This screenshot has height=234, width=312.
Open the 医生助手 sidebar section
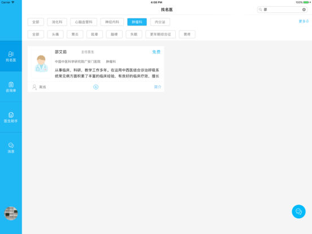point(11,118)
